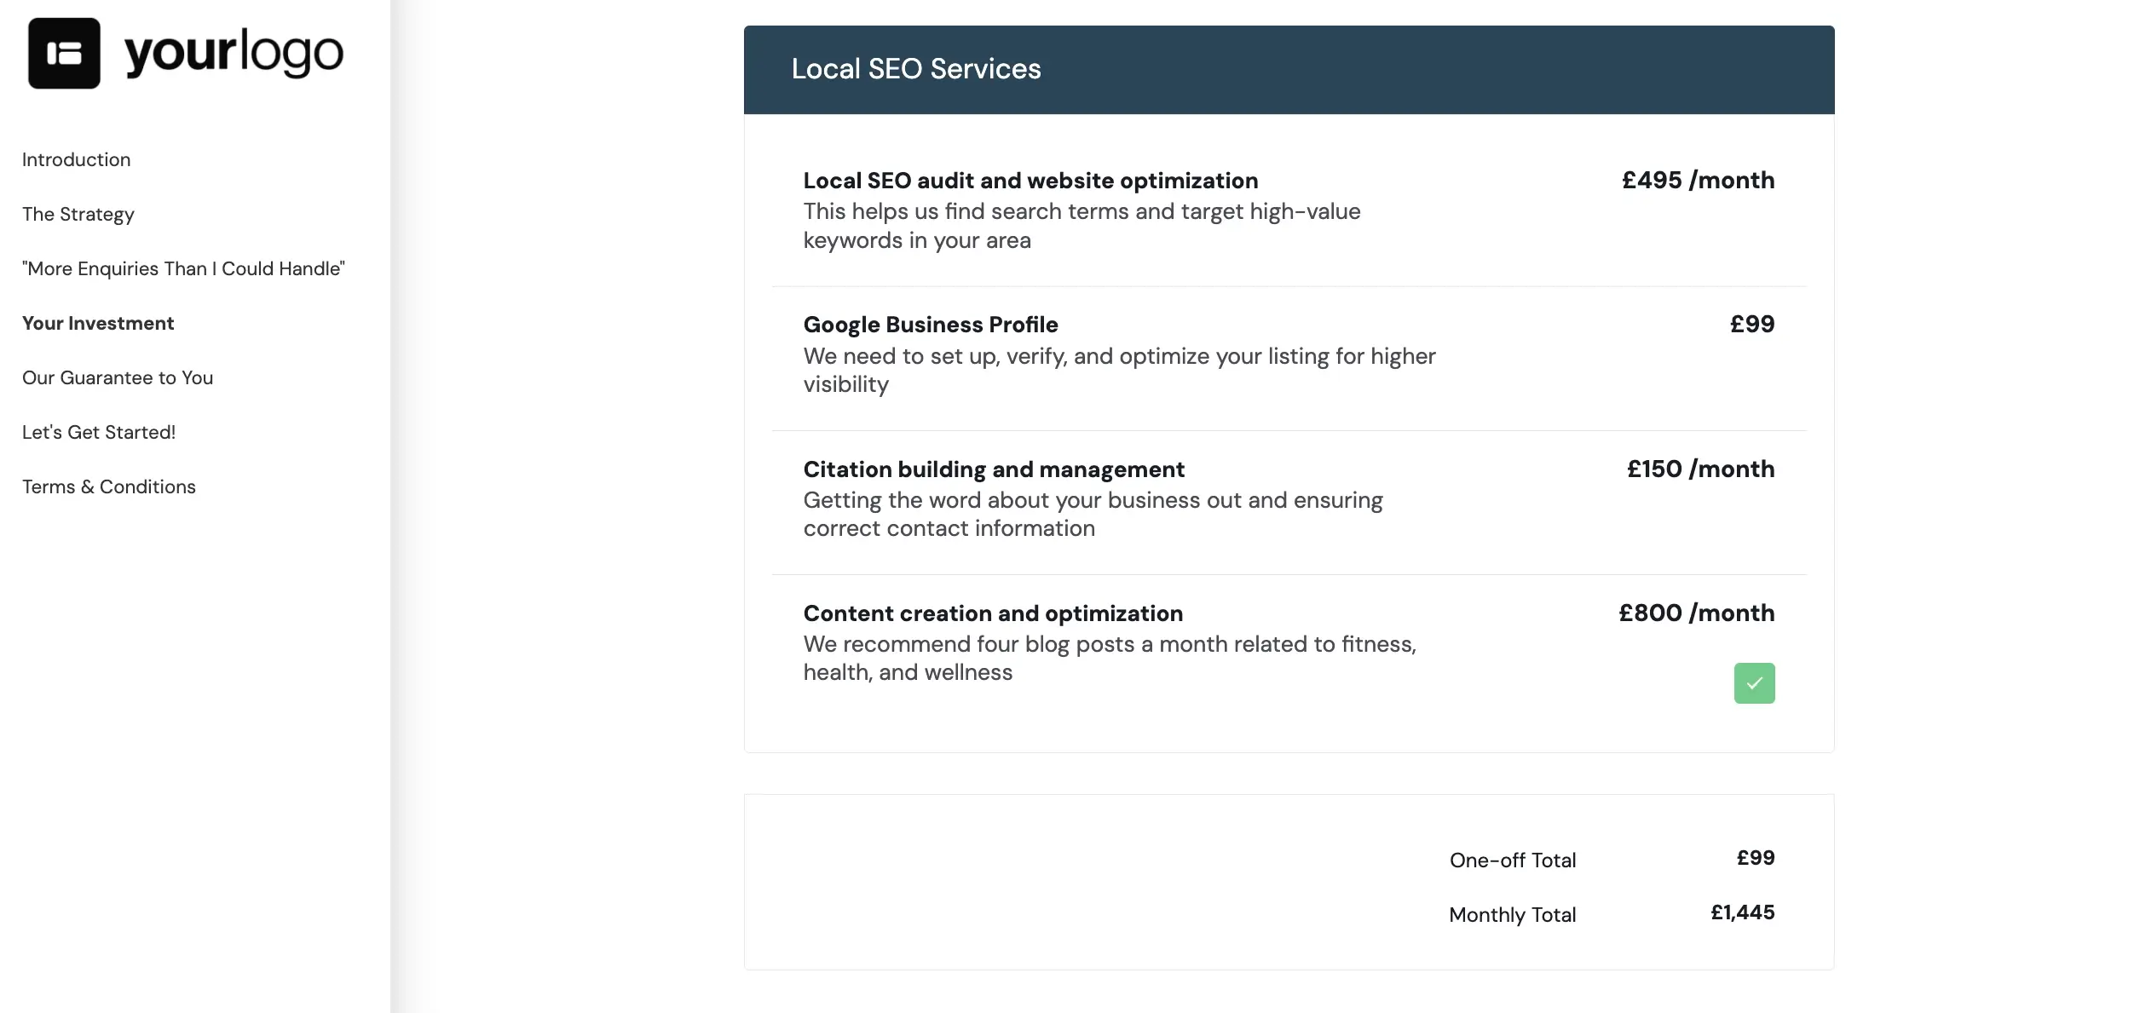Open 'More Enquiries Than I Could Handle'
Screen dimensions: 2140x1013
(183, 268)
